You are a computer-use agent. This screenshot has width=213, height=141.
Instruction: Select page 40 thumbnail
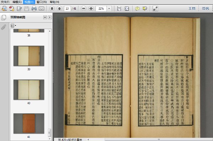[29, 90]
